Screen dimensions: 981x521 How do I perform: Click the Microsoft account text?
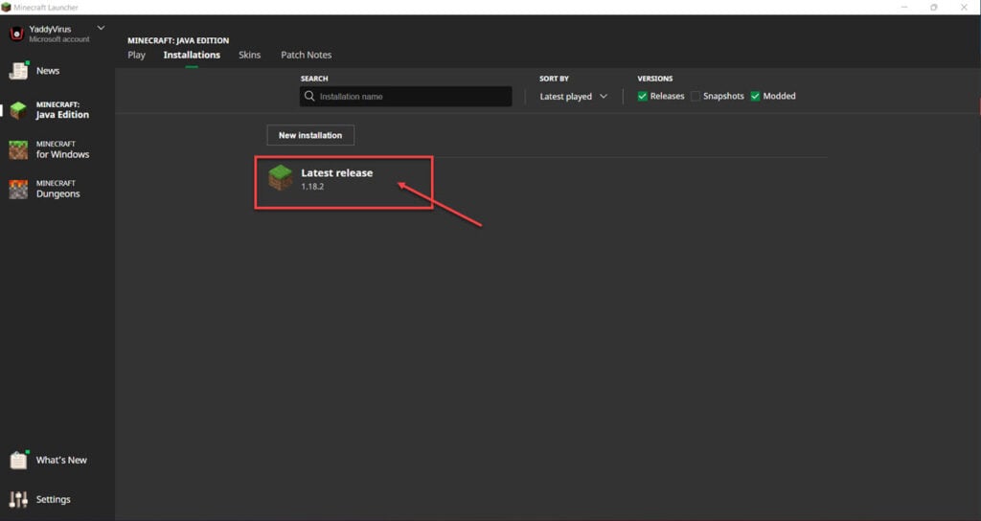point(59,39)
